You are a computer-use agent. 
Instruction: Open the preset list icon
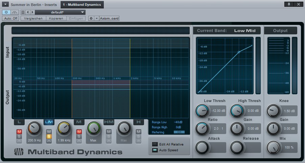[x=23, y=12]
